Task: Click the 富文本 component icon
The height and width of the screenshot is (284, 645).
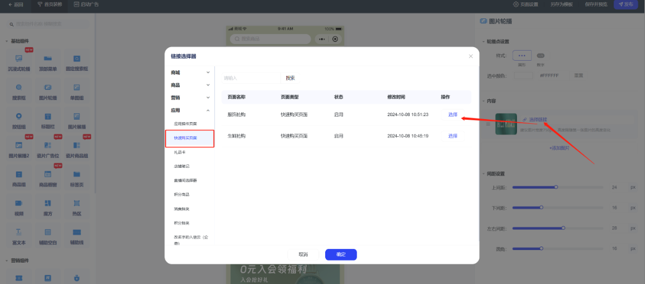Action: pos(18,232)
